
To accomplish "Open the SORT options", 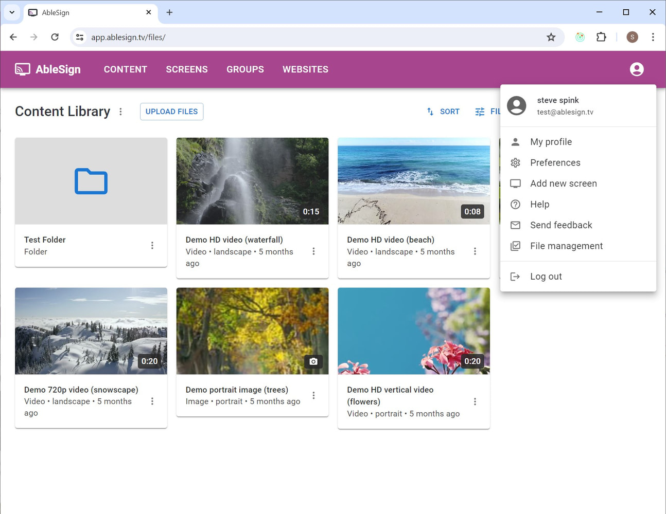I will (x=443, y=112).
